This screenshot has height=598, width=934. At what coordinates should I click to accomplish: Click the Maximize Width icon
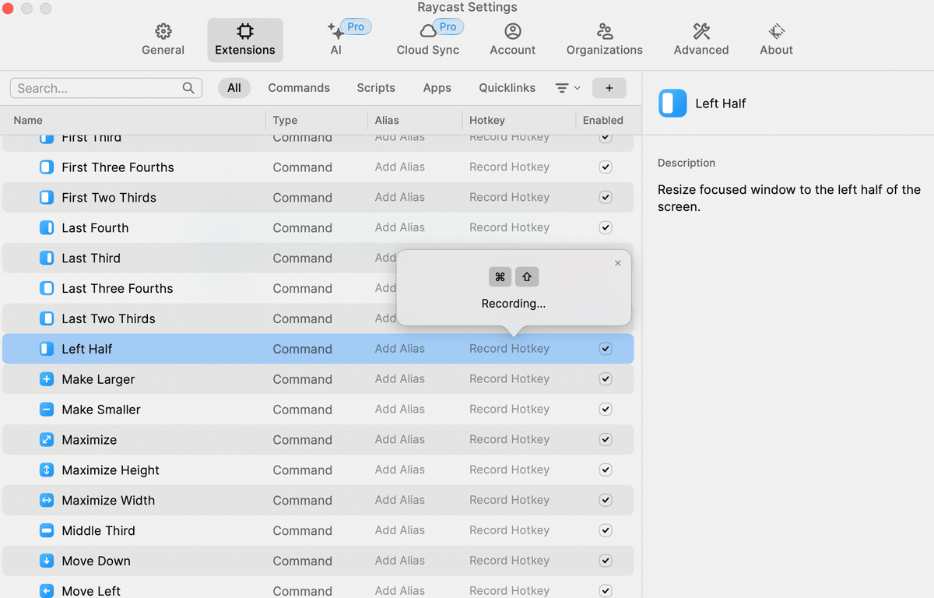47,501
